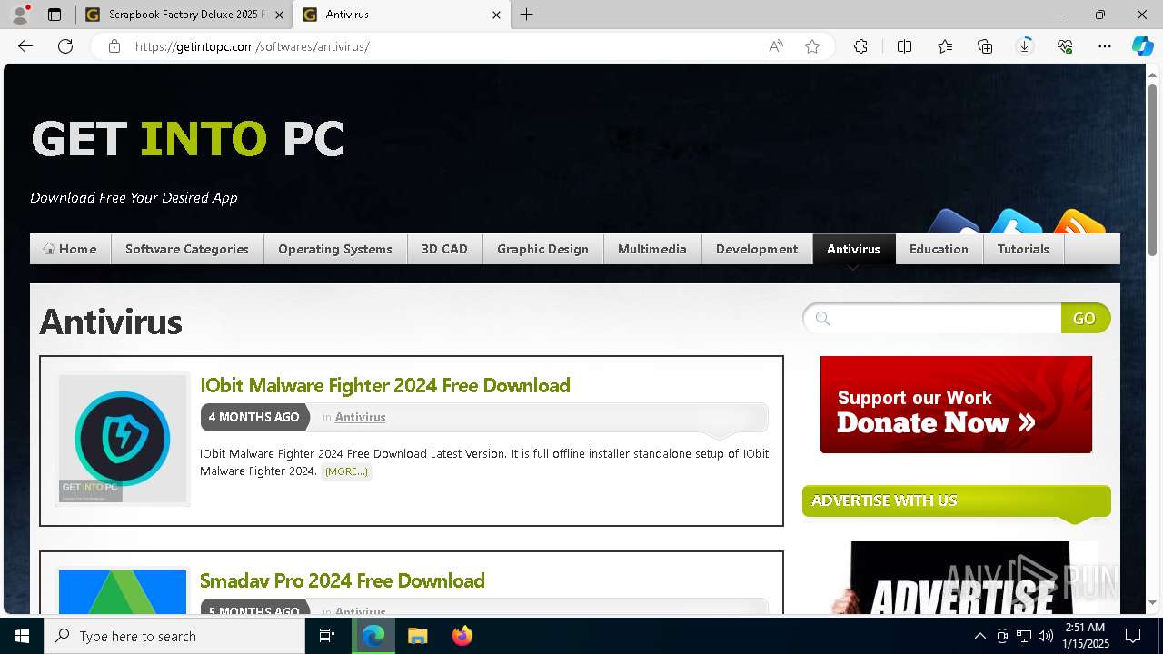Click the green GO search button
The width and height of the screenshot is (1163, 654).
click(x=1085, y=318)
